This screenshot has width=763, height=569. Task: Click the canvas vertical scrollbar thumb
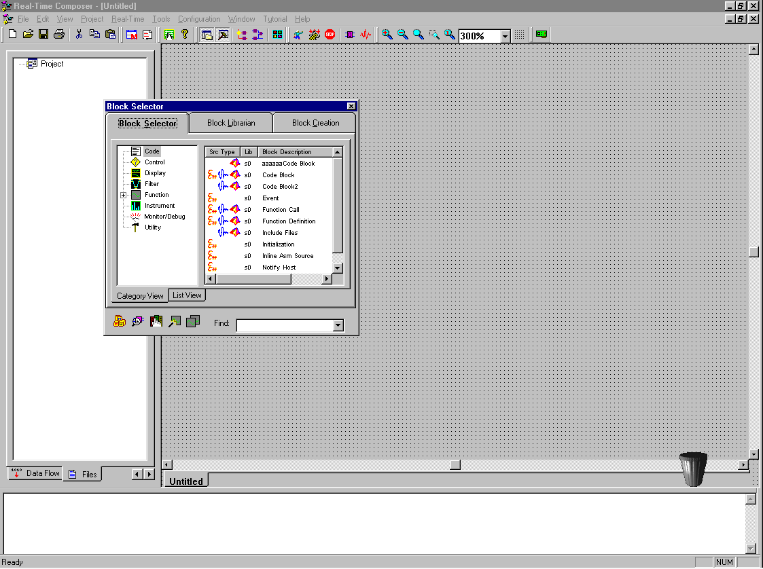753,252
